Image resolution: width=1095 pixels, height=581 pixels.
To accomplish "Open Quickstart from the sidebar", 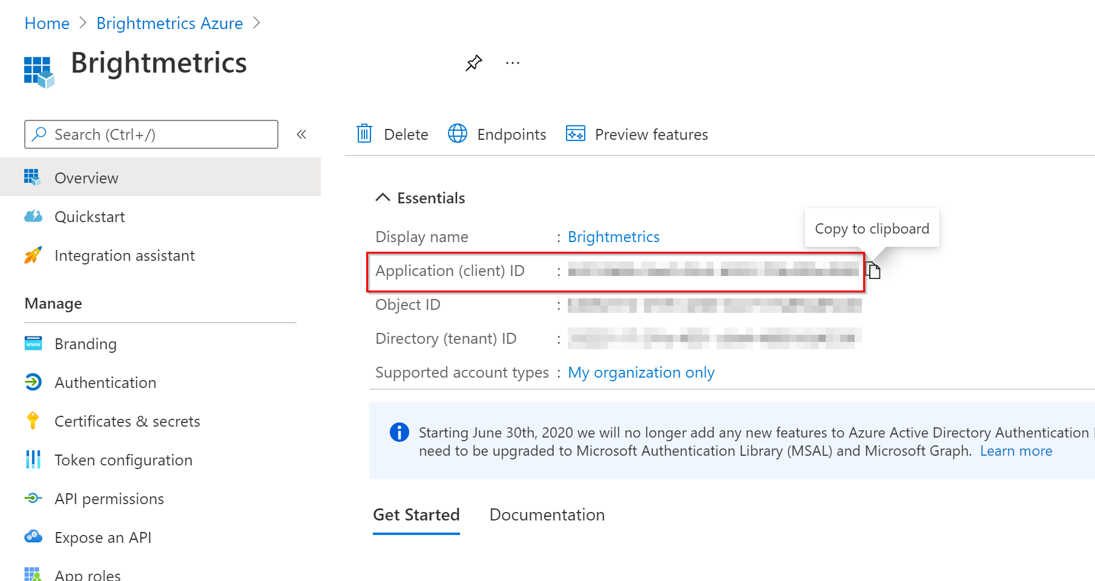I will coord(90,217).
